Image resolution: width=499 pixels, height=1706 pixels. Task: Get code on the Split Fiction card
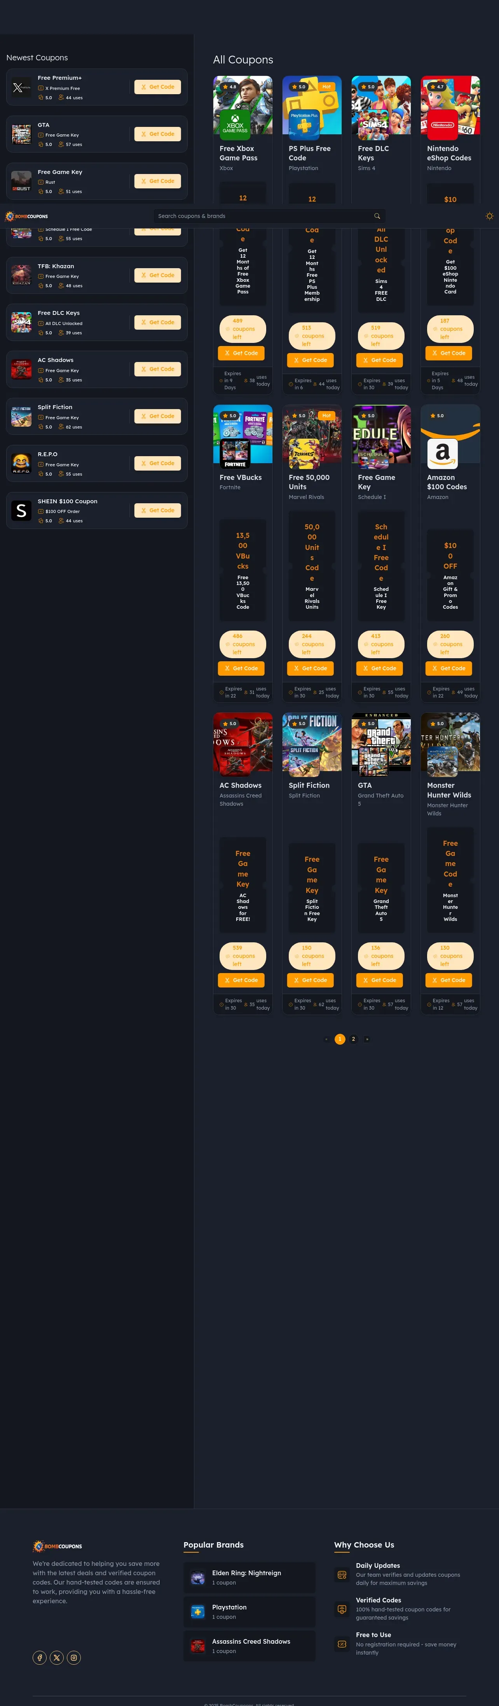click(x=311, y=980)
